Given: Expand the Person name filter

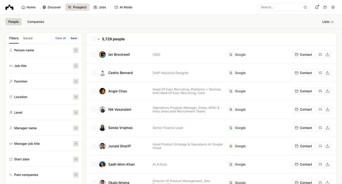Looking at the screenshot, I should pos(76,50).
